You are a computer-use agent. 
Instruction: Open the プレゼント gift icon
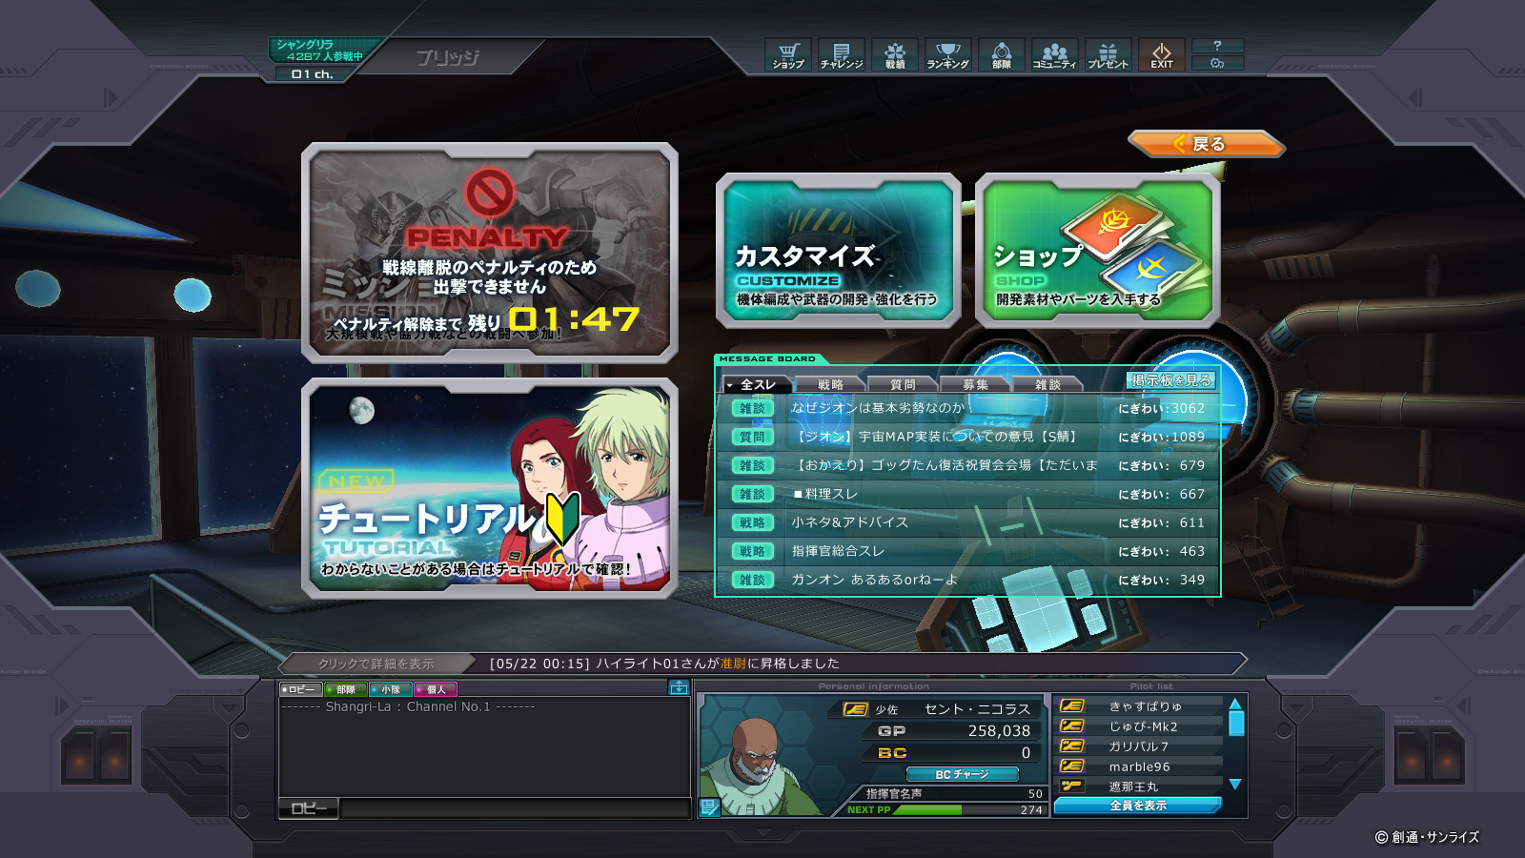coord(1108,55)
